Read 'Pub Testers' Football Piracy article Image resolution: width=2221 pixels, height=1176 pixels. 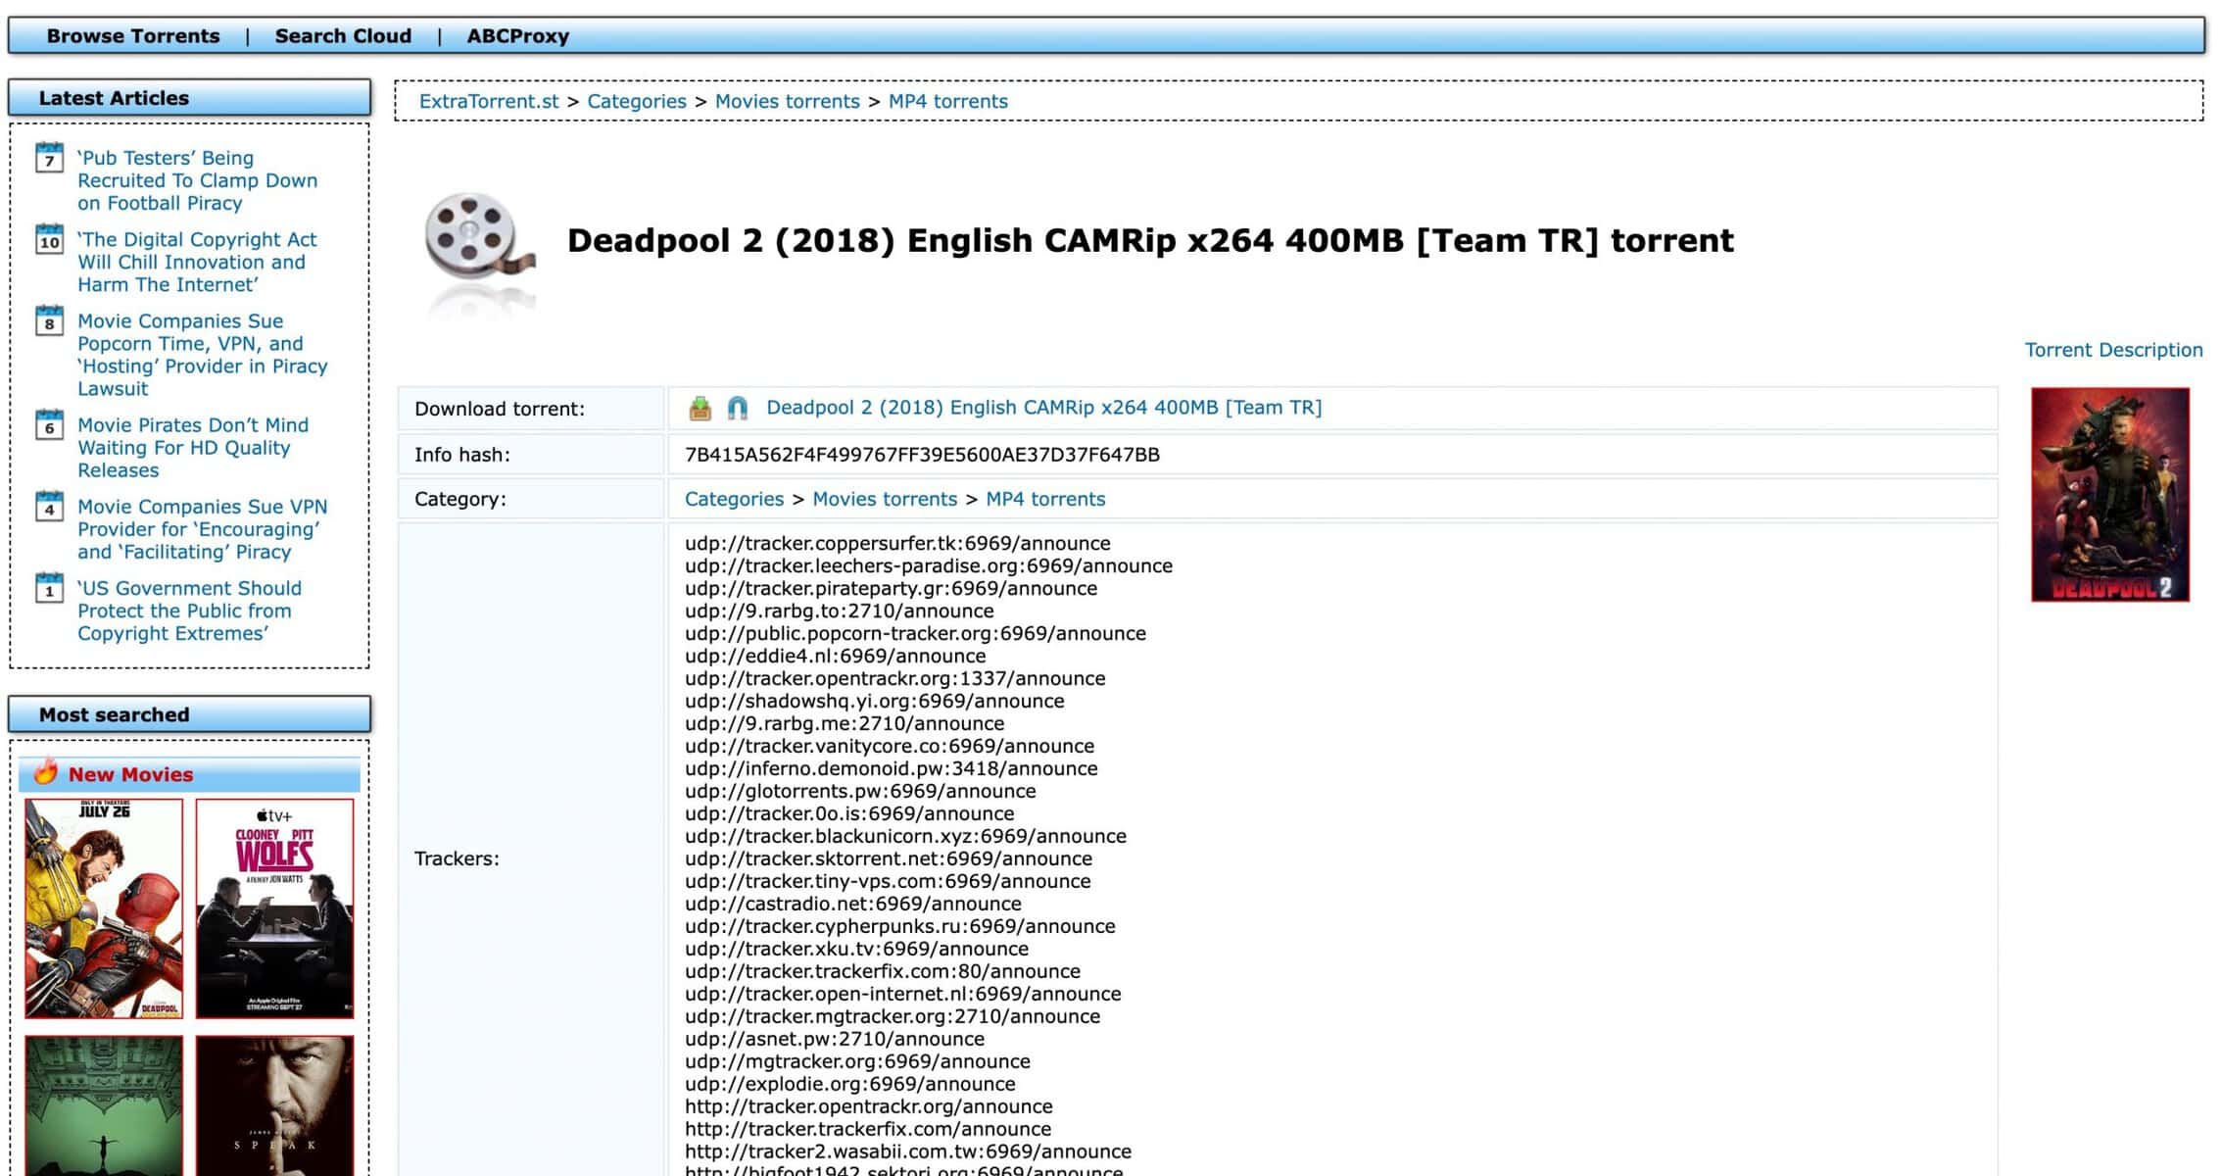click(x=197, y=180)
